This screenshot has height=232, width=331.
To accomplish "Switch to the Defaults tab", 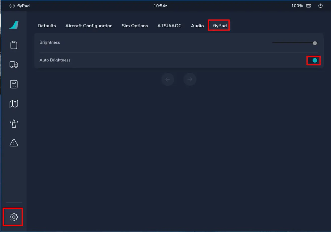I will (47, 26).
